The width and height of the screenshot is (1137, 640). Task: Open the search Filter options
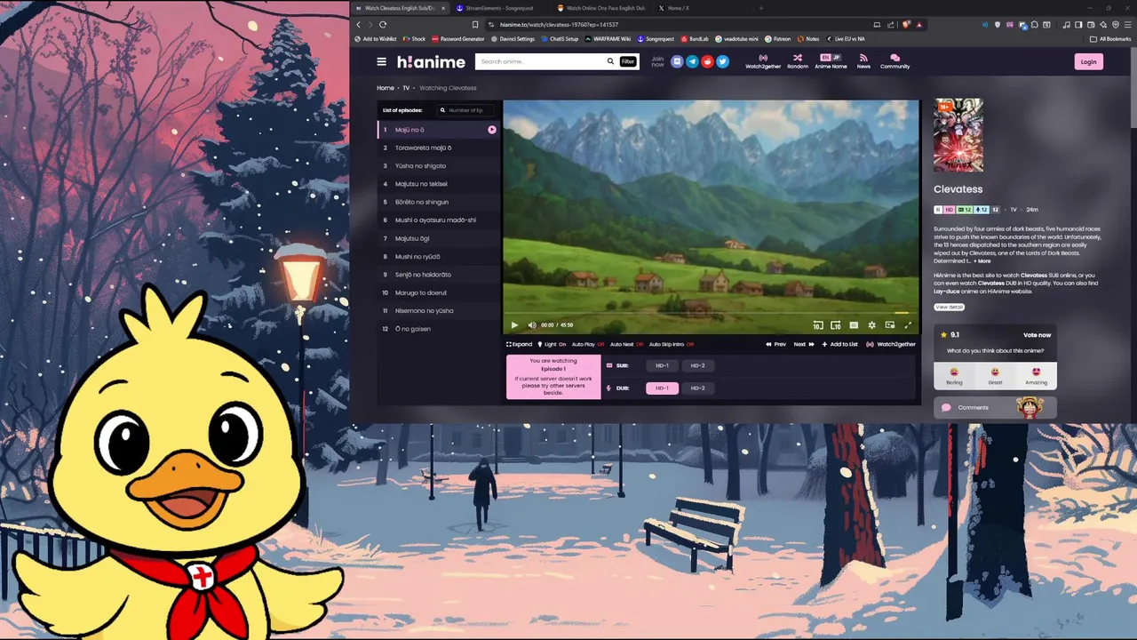click(628, 61)
